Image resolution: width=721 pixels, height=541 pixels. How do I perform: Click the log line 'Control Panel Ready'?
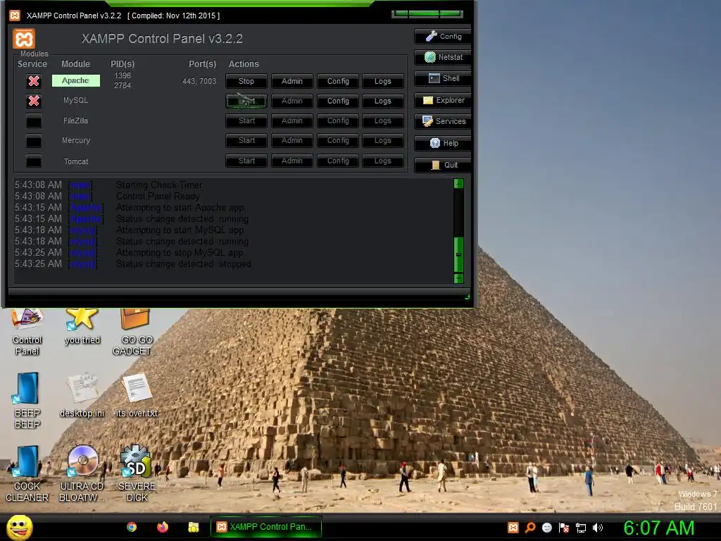pos(158,196)
